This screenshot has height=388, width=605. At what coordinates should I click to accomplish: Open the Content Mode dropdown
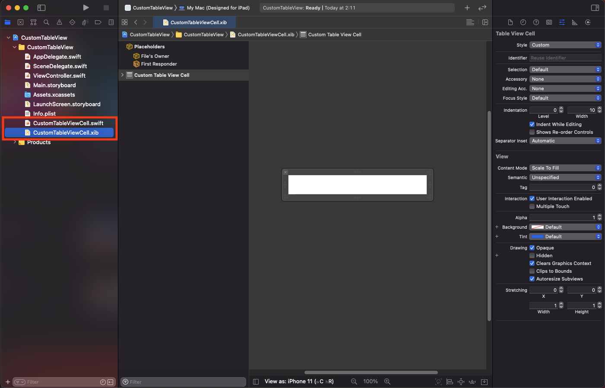[x=565, y=168]
